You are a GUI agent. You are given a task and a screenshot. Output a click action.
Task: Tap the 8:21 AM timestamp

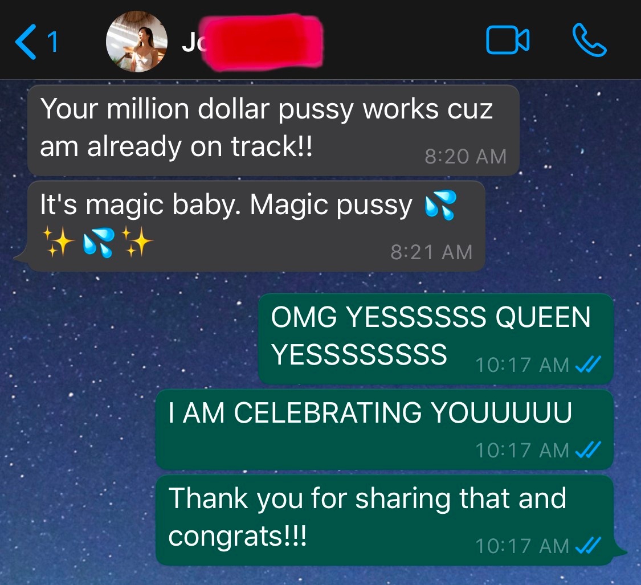(x=431, y=252)
